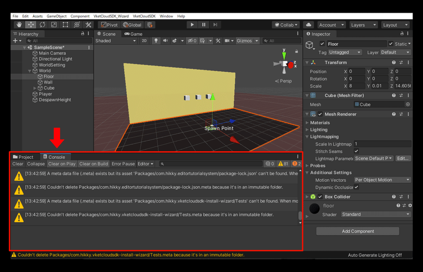Toggle hidden objects visibility counter
This screenshot has width=423, height=272.
tap(192, 41)
